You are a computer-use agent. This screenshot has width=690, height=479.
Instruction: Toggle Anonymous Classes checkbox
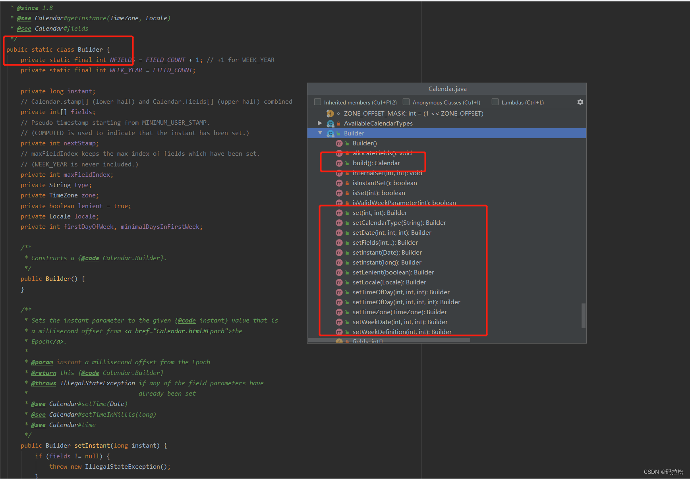click(x=406, y=102)
